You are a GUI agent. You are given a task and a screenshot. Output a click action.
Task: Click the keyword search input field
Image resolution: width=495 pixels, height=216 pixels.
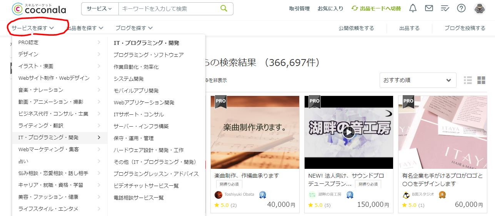[169, 8]
